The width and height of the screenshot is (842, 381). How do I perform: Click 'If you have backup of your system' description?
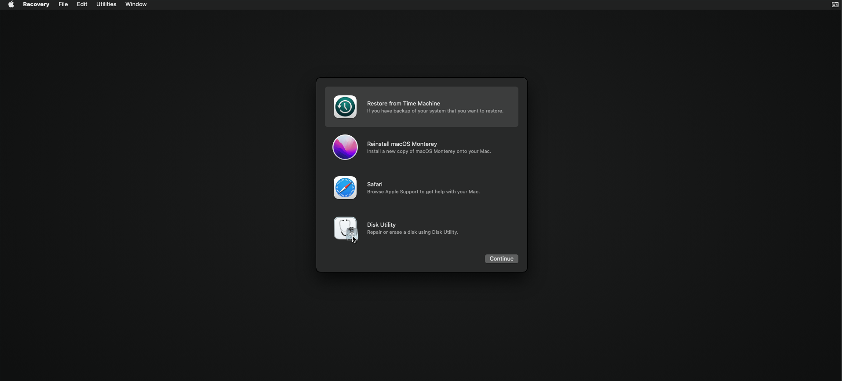coord(435,111)
